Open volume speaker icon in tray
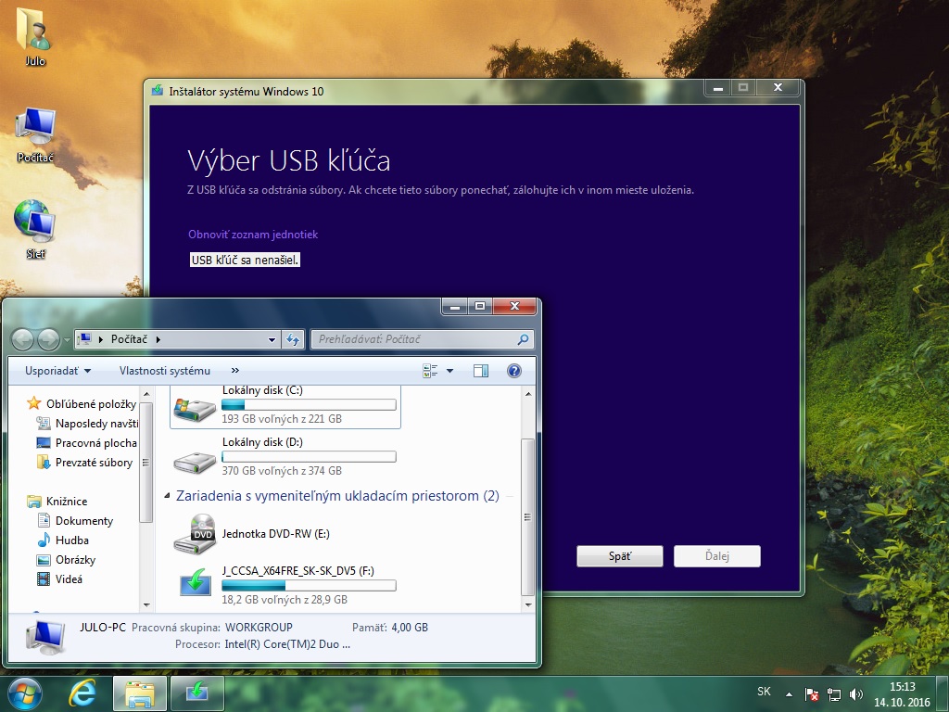The width and height of the screenshot is (949, 712). point(855,694)
